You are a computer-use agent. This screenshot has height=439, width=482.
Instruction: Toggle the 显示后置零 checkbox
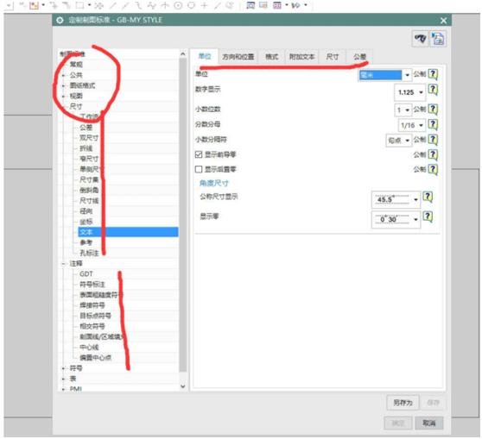[199, 169]
